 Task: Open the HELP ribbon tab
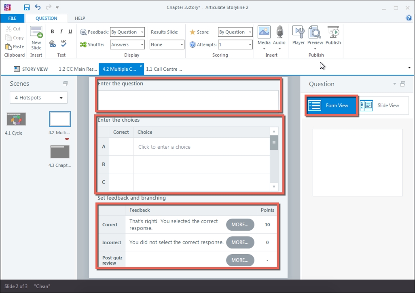[80, 18]
